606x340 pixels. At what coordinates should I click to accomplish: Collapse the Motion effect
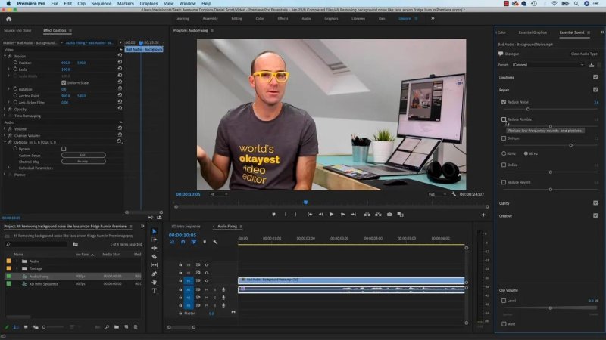(5, 56)
